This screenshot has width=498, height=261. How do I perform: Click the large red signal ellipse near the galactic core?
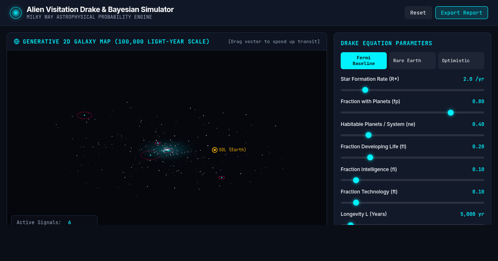(x=150, y=155)
